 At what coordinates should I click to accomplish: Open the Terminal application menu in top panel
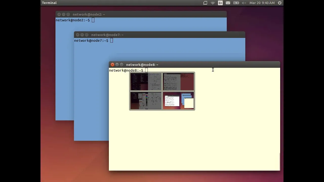(x=49, y=3)
